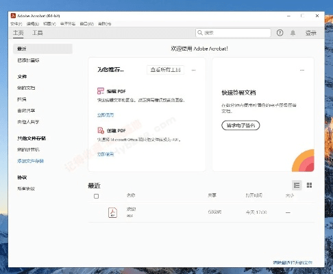Open 扫描 in the sidebar
The width and height of the screenshot is (333, 274).
(22, 99)
